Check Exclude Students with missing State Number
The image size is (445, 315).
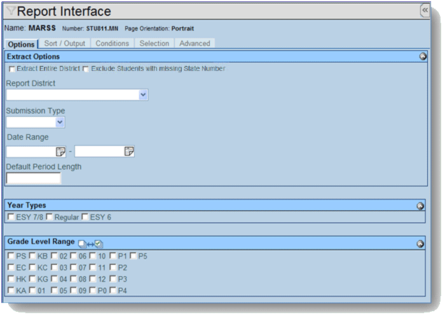(x=86, y=69)
